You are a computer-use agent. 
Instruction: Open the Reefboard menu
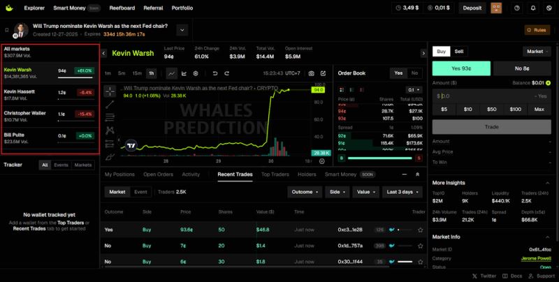tap(122, 8)
